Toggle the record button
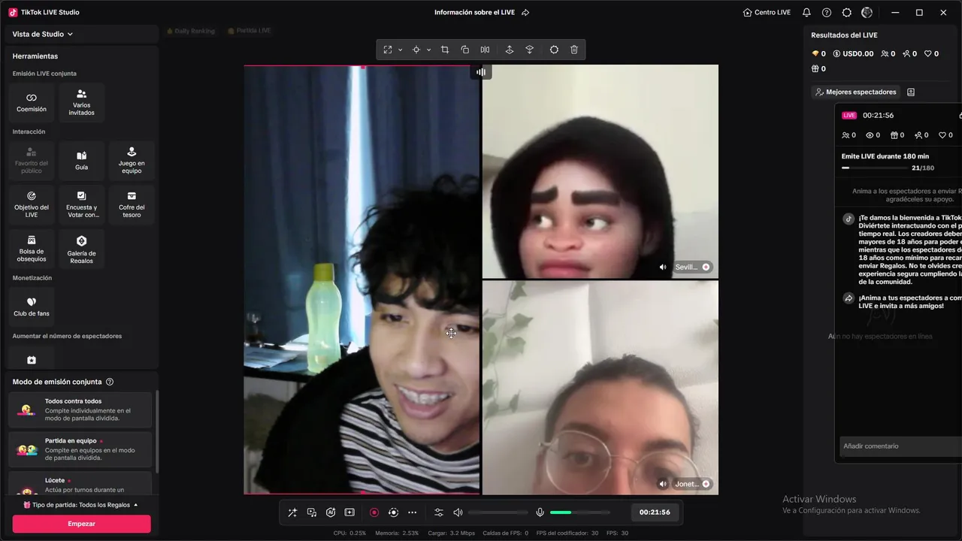 [374, 512]
